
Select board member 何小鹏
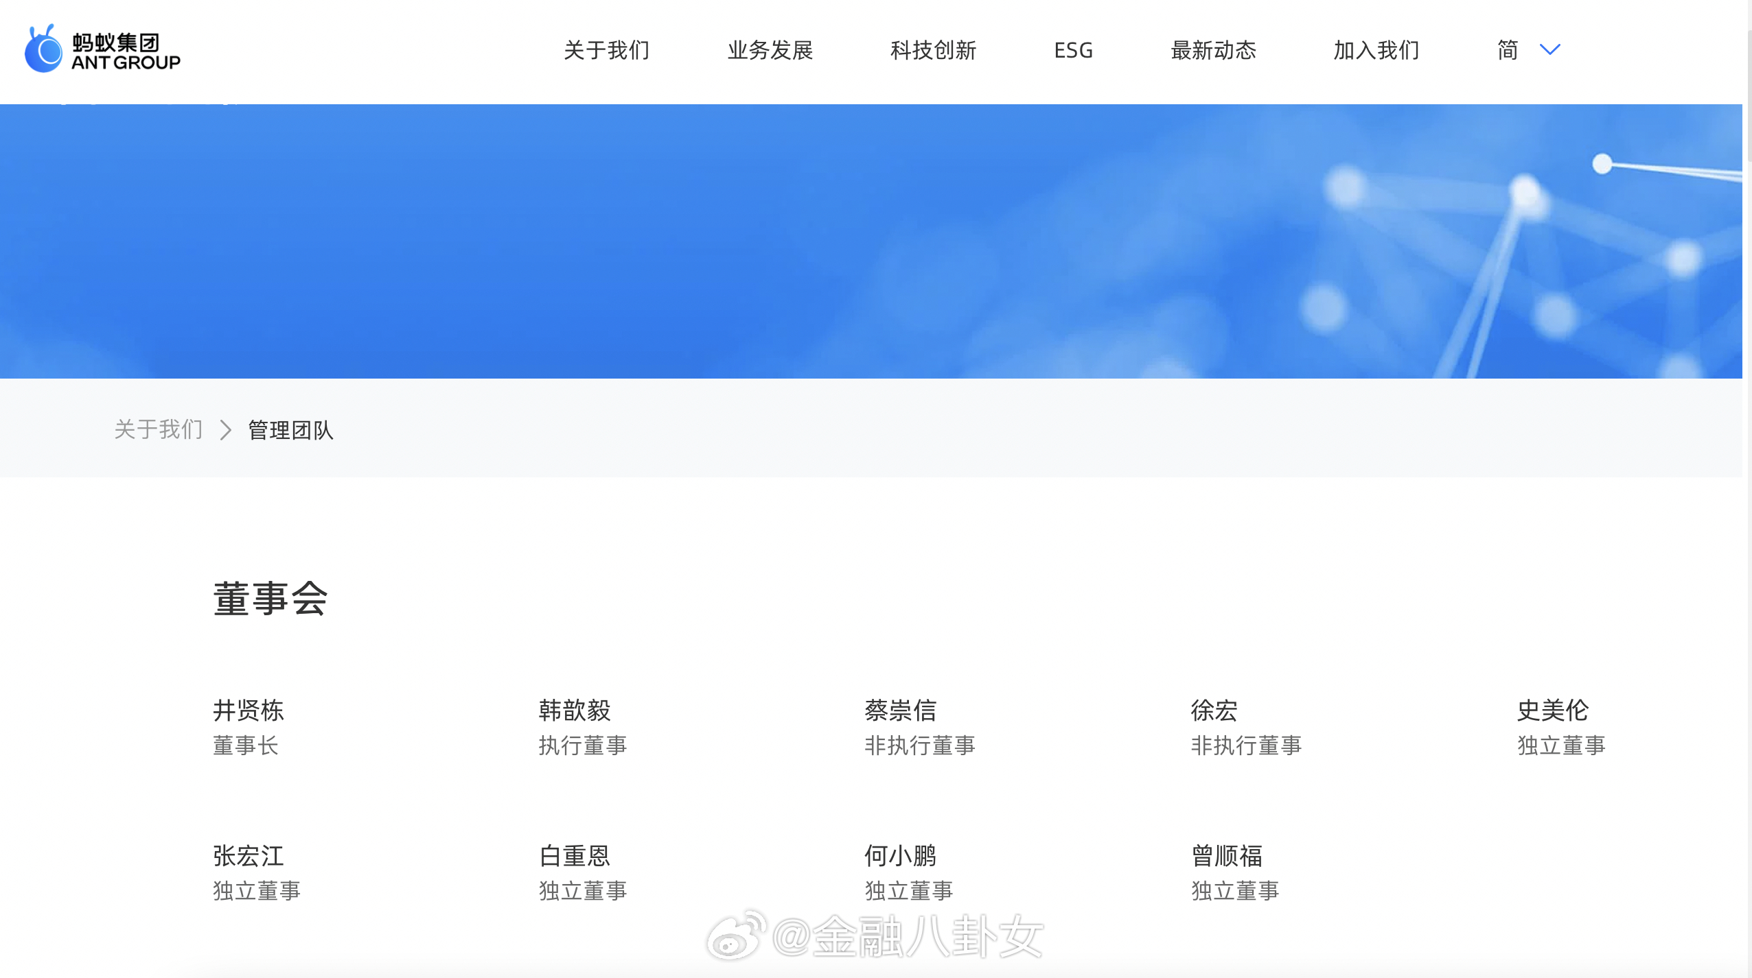point(900,855)
